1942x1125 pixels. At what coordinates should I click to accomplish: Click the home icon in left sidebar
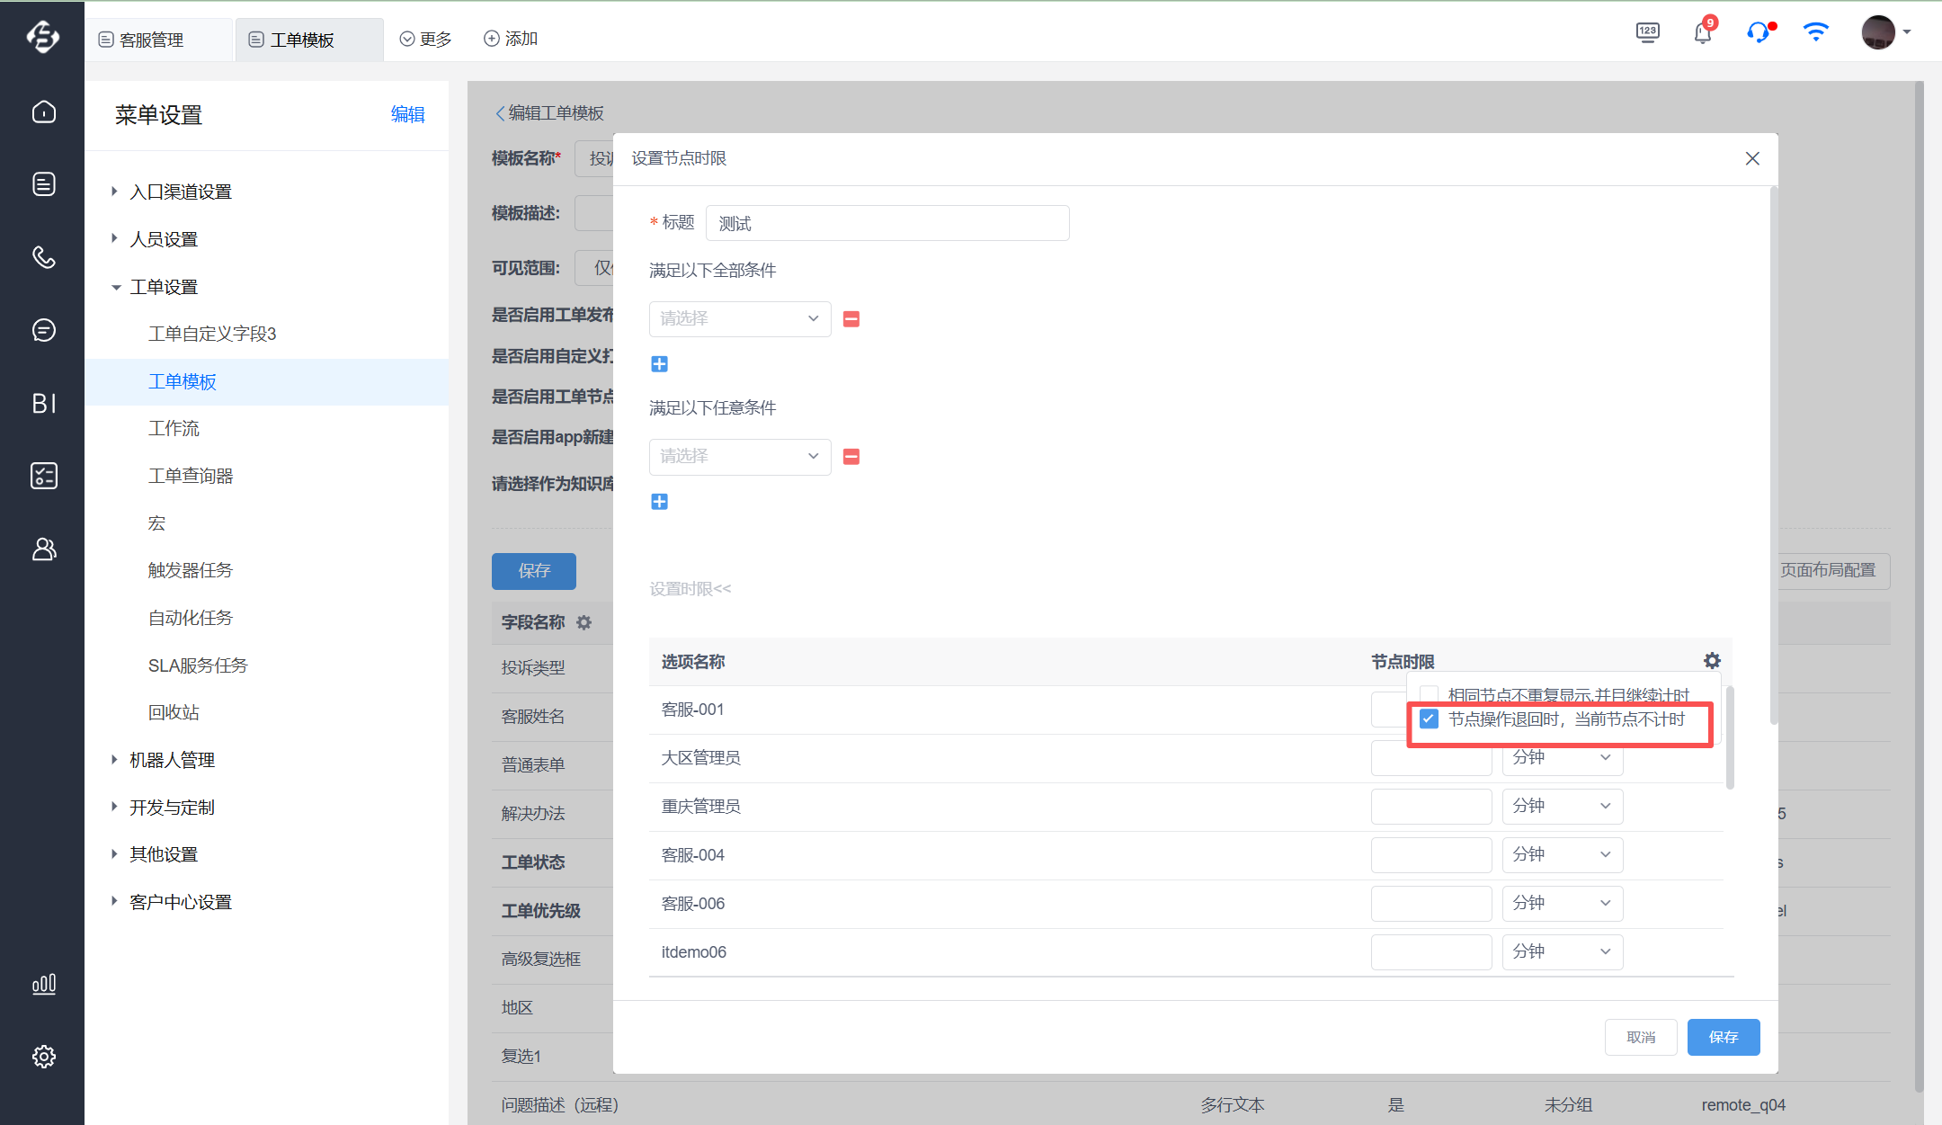point(43,112)
